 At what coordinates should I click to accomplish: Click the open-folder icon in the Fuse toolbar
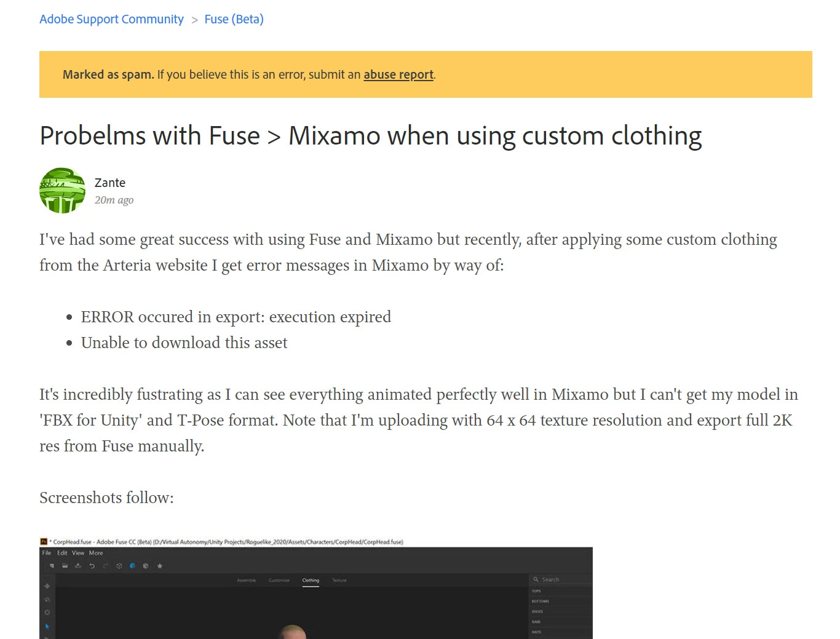click(65, 566)
